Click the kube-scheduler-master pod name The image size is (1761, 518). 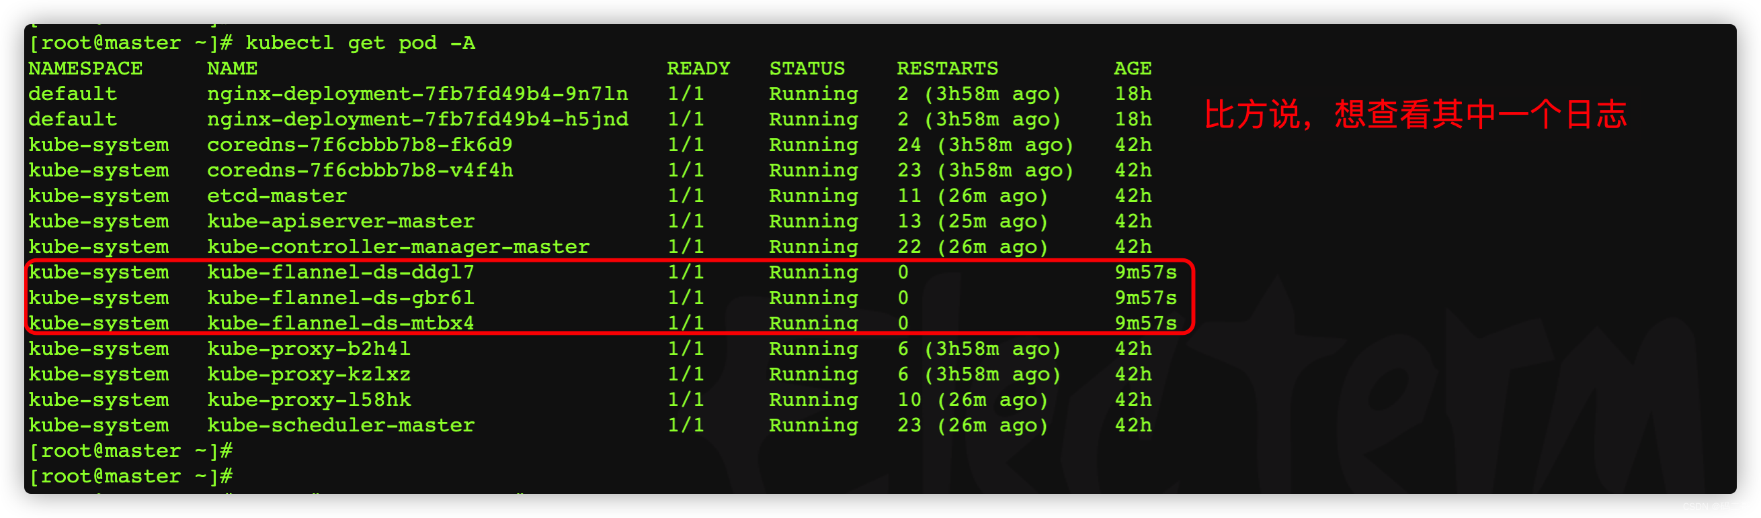[341, 425]
